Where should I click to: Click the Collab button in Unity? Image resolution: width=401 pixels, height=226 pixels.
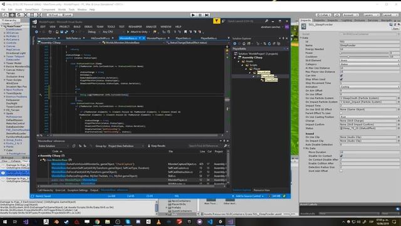point(323,15)
